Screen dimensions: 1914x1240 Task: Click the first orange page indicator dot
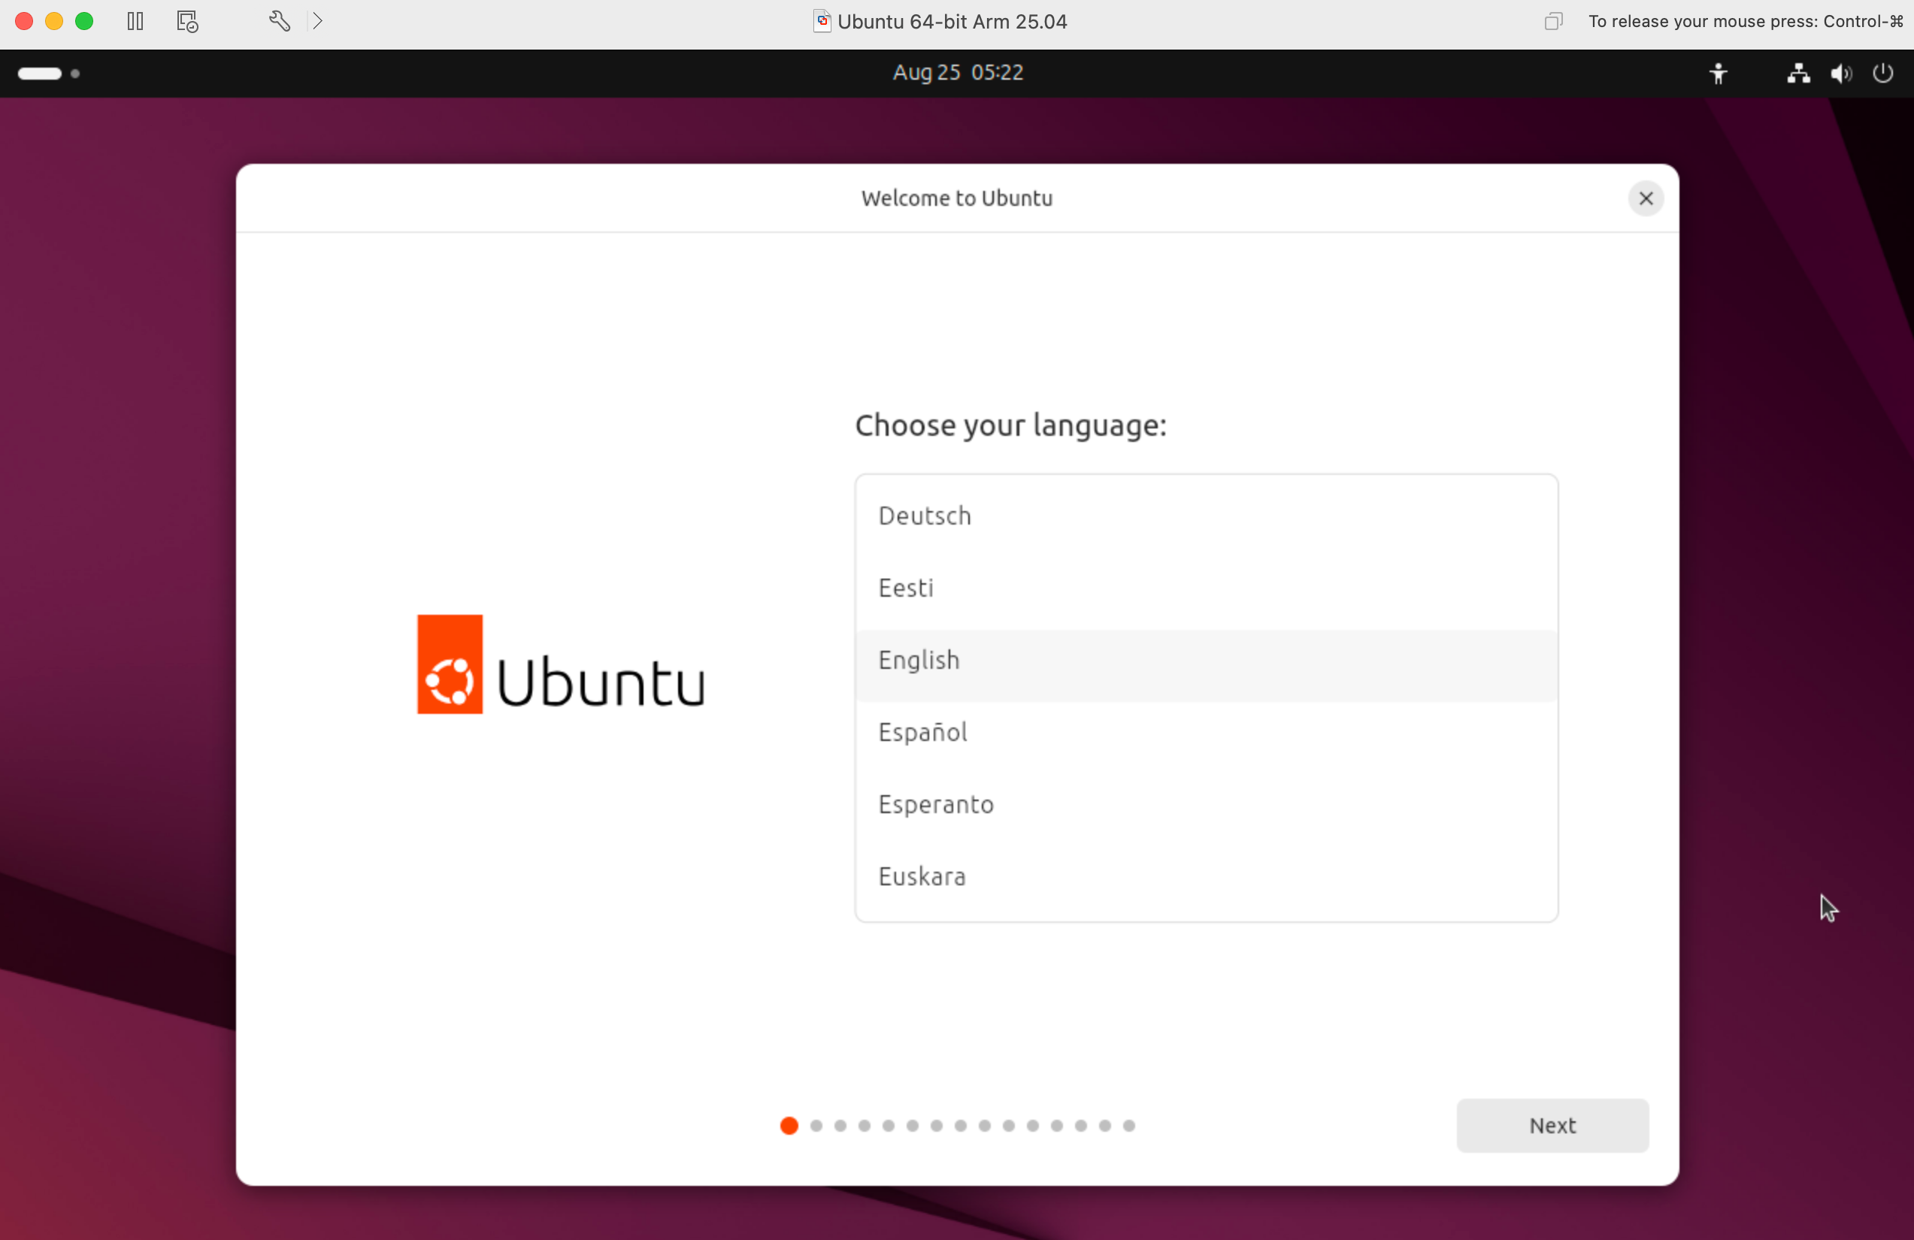point(789,1126)
